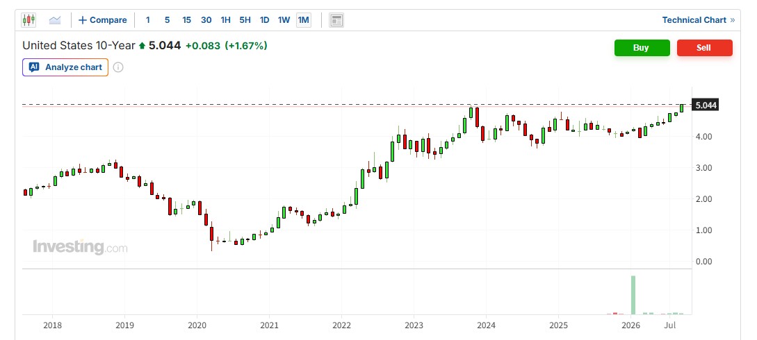
Task: Click the plus icon beside Compare
Action: pos(83,20)
